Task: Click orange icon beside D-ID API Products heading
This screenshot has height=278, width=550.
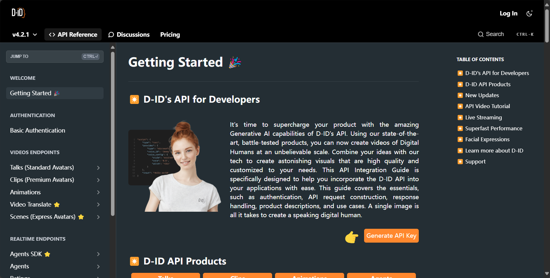Action: pos(134,261)
